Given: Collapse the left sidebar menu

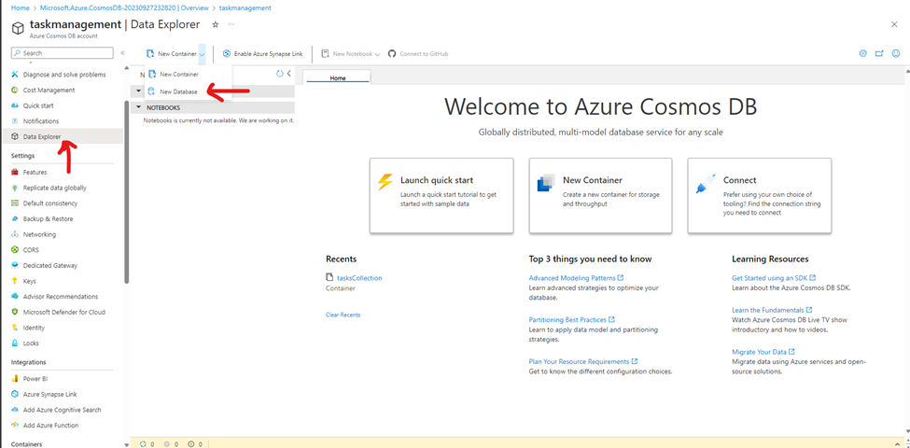Looking at the screenshot, I should [x=122, y=53].
